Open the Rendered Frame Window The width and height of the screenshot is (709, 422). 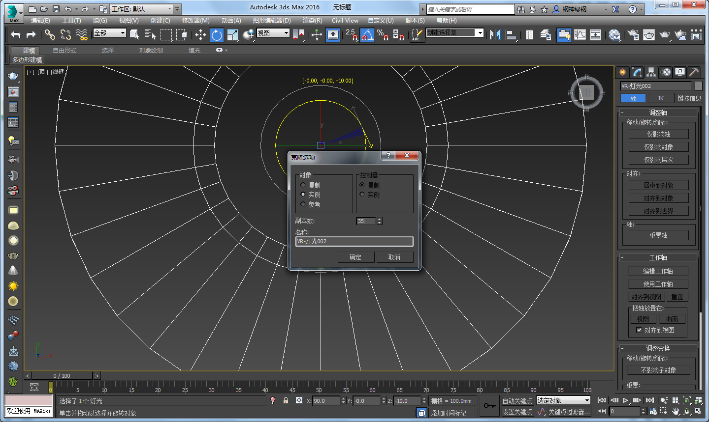pyautogui.click(x=649, y=34)
